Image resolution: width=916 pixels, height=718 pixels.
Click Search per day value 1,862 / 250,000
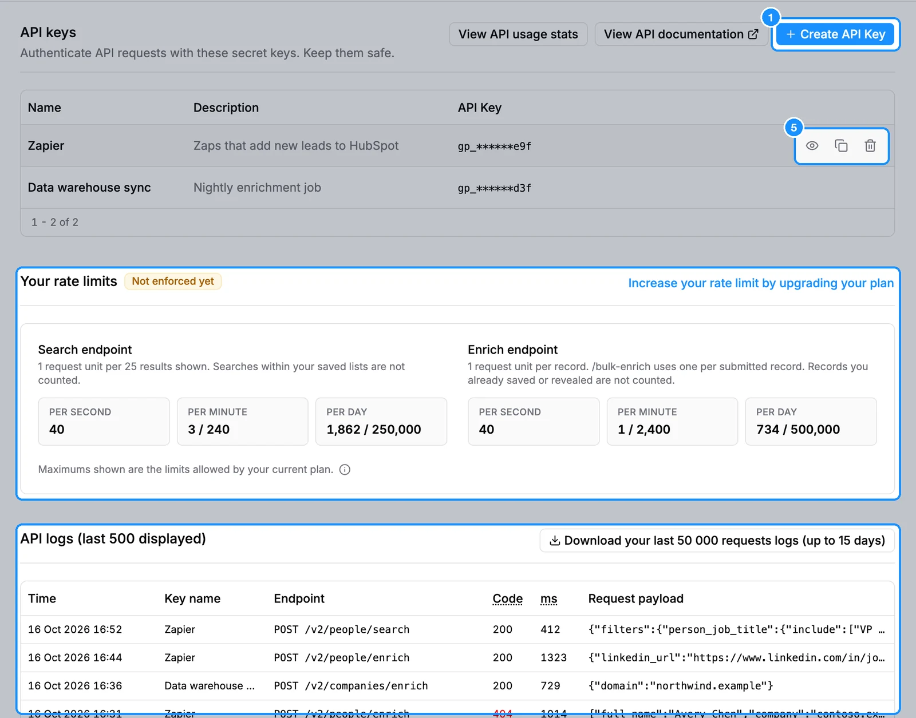pyautogui.click(x=374, y=430)
